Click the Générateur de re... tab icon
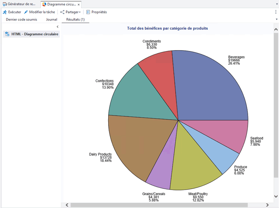Screen dimensions: 279x208 [5, 4]
